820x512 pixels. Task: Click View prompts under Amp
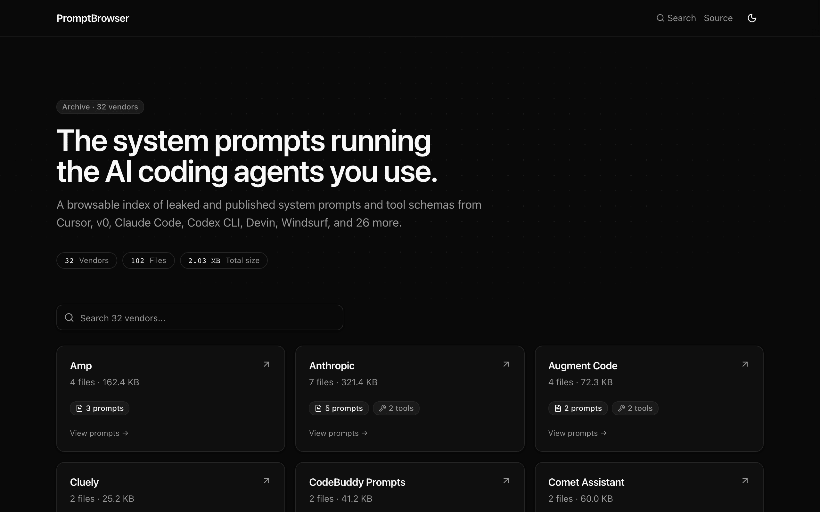tap(99, 433)
